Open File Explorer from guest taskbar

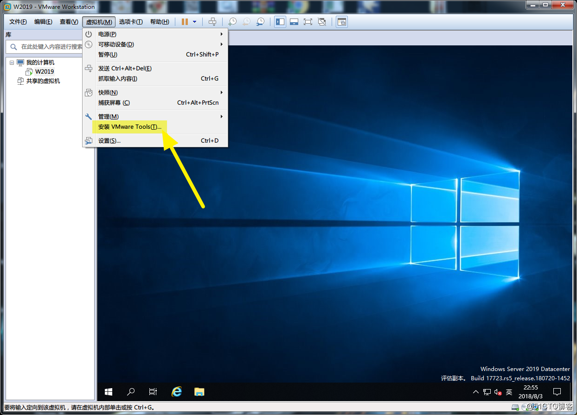199,392
